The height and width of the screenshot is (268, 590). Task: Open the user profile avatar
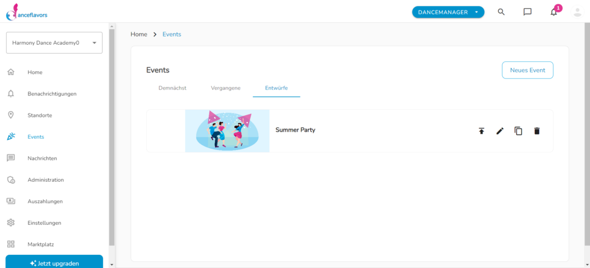click(577, 11)
